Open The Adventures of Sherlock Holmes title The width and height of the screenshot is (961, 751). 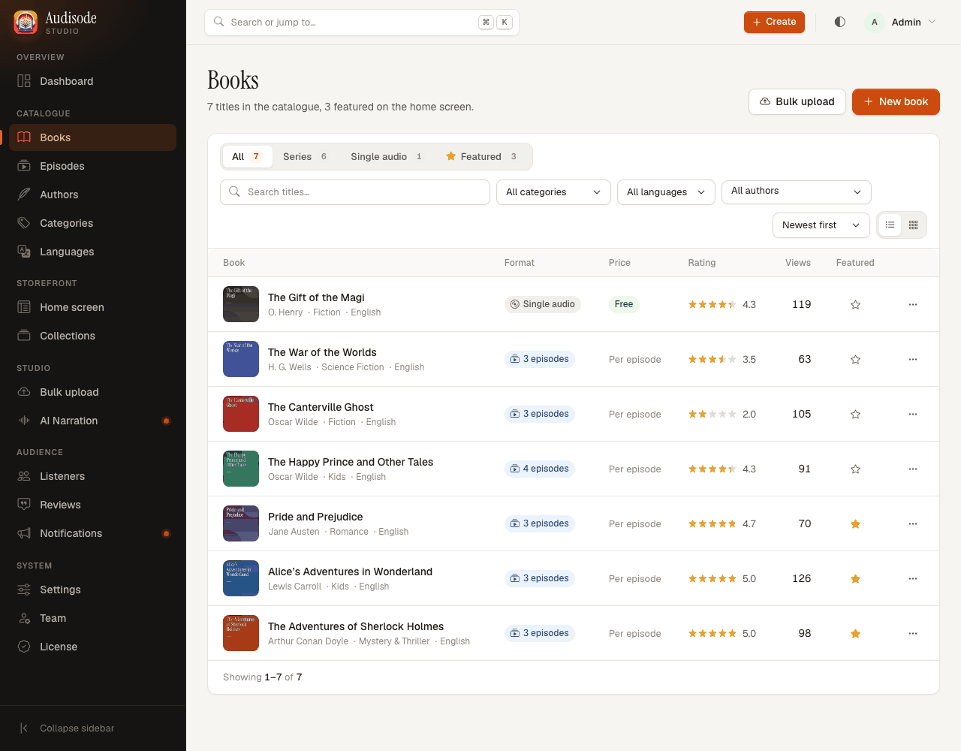pyautogui.click(x=356, y=626)
